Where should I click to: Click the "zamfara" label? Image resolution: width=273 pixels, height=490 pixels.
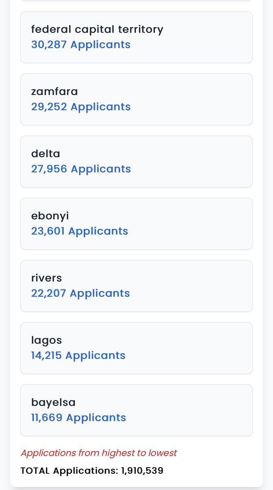coord(54,91)
